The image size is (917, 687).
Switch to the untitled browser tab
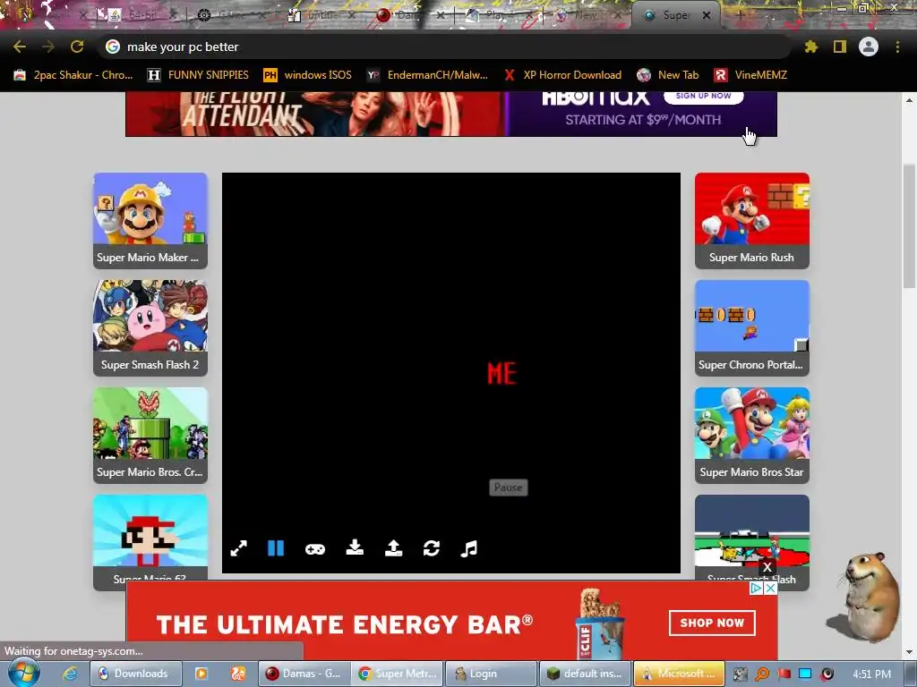320,16
